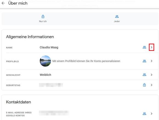
Task: Click the people icon above Jeder
Action: point(117,16)
